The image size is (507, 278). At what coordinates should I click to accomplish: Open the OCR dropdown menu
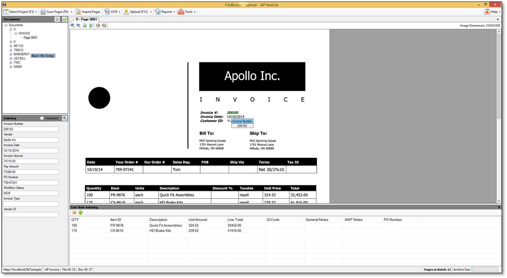(x=113, y=12)
